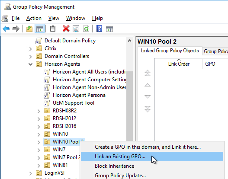Open the blue Help question mark icon
The image size is (228, 179).
100,29
